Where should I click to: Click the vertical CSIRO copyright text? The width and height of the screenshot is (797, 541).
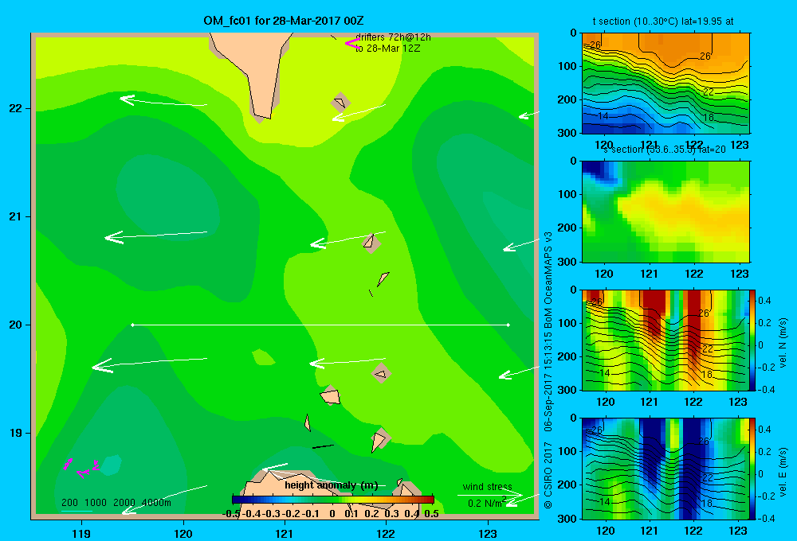[548, 369]
